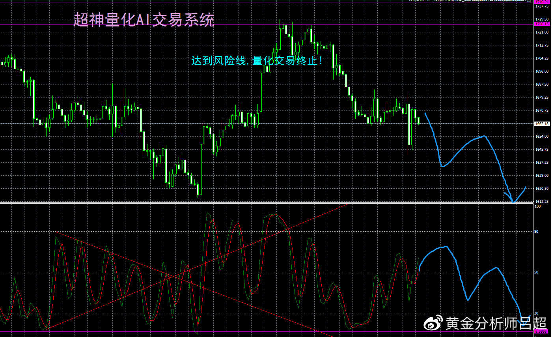Click the magenta indicator level tag at bottom
The width and height of the screenshot is (552, 337).
click(x=540, y=331)
